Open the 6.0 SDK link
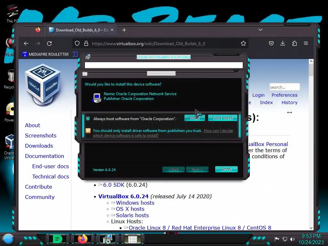 114,185
